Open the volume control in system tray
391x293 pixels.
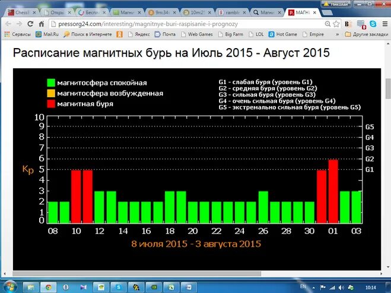(x=341, y=288)
